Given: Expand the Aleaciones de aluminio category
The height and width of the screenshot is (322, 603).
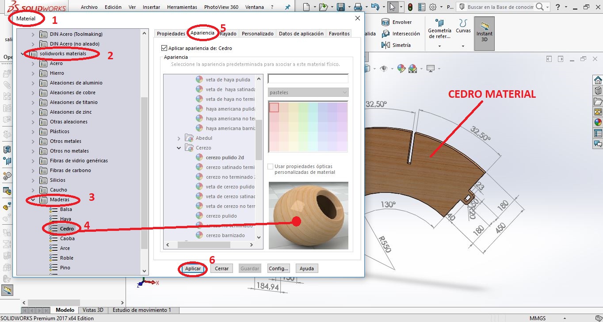Looking at the screenshot, I should pos(33,83).
